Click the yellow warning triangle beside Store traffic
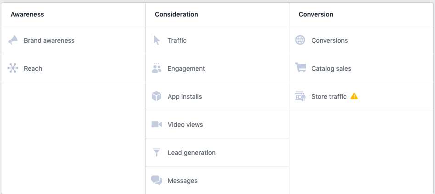The height and width of the screenshot is (194, 435). pyautogui.click(x=354, y=96)
